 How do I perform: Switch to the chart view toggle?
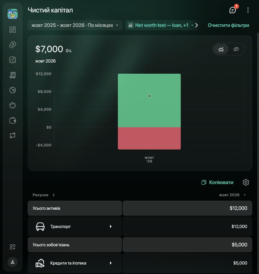[221, 49]
